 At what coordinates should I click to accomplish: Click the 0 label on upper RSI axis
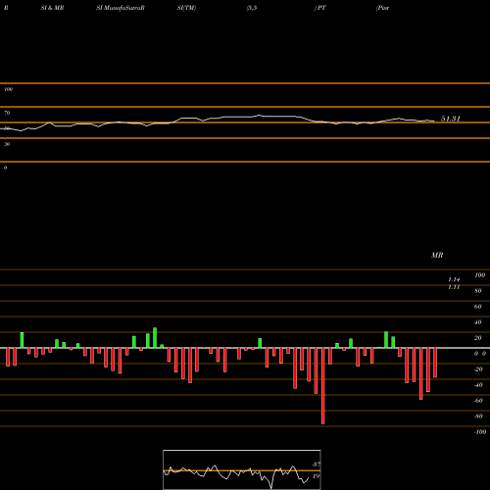click(x=5, y=168)
